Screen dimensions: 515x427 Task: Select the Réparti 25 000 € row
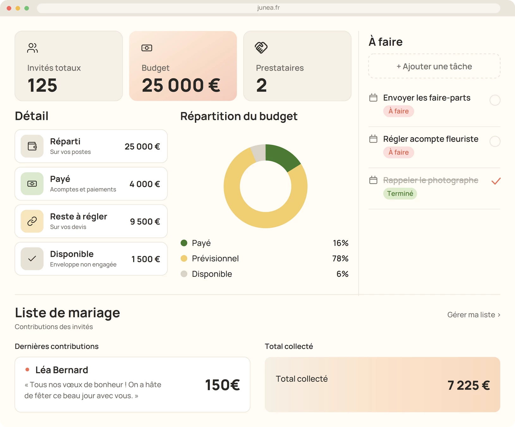coord(91,146)
